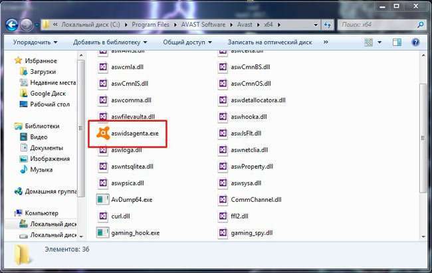Select aswCmnOS.dll file icon
432x273 pixels.
coord(223,84)
